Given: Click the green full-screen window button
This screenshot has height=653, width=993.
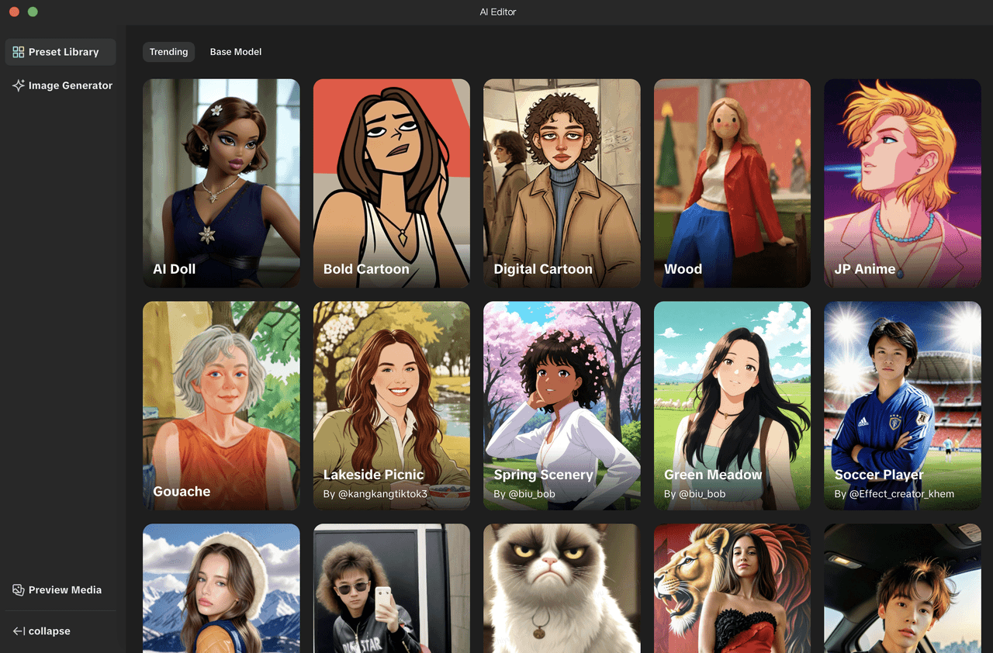Looking at the screenshot, I should (33, 12).
